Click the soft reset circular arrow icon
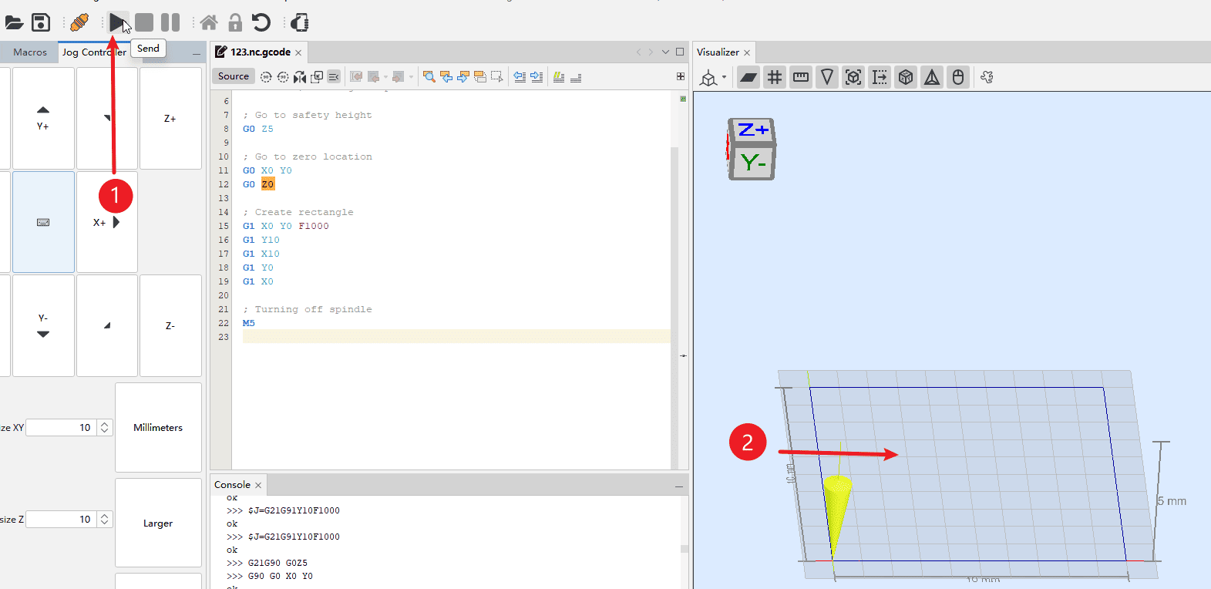 click(x=261, y=22)
